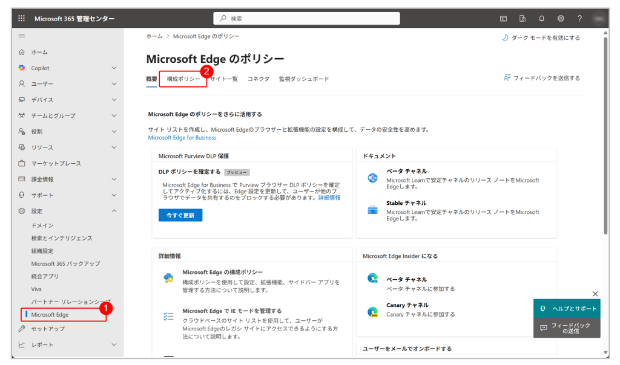Enable dark mode toggle link
620x365 pixels.
coord(541,38)
